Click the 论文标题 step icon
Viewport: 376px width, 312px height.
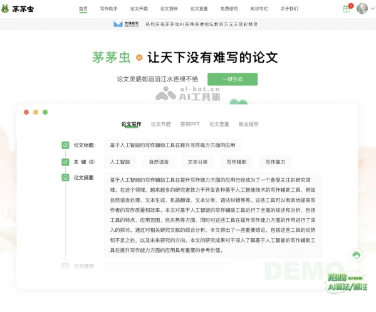pos(65,145)
